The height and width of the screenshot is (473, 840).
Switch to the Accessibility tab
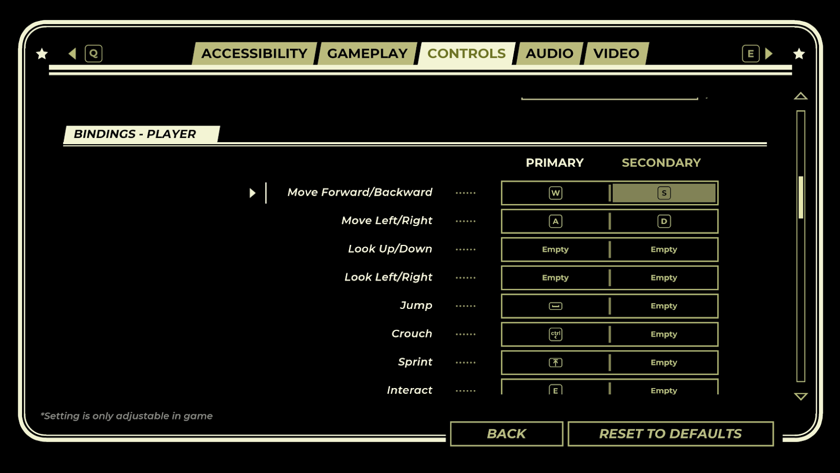point(254,53)
